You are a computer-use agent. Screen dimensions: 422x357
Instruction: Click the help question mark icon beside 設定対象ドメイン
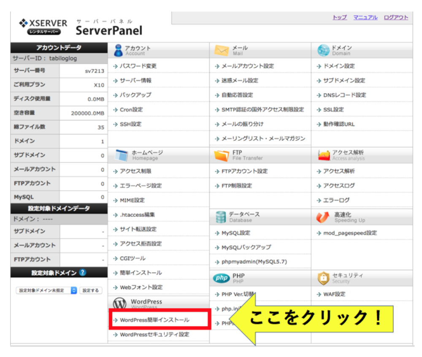(x=83, y=273)
